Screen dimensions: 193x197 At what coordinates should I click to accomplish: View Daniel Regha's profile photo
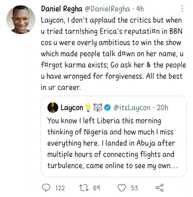21,20
